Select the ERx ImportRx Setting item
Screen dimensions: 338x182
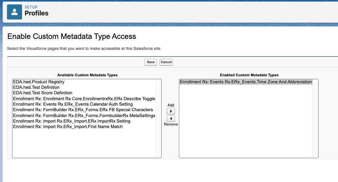coord(71,121)
